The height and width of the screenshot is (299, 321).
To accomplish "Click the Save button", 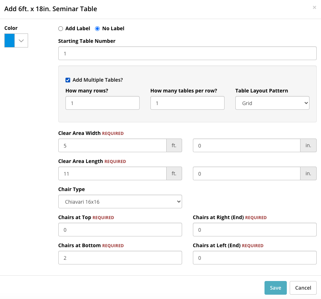I will (276, 288).
